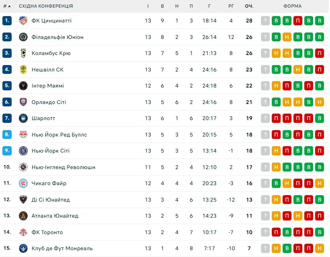Click the FC Cincinnati team logo
The height and width of the screenshot is (257, 330).
point(23,21)
